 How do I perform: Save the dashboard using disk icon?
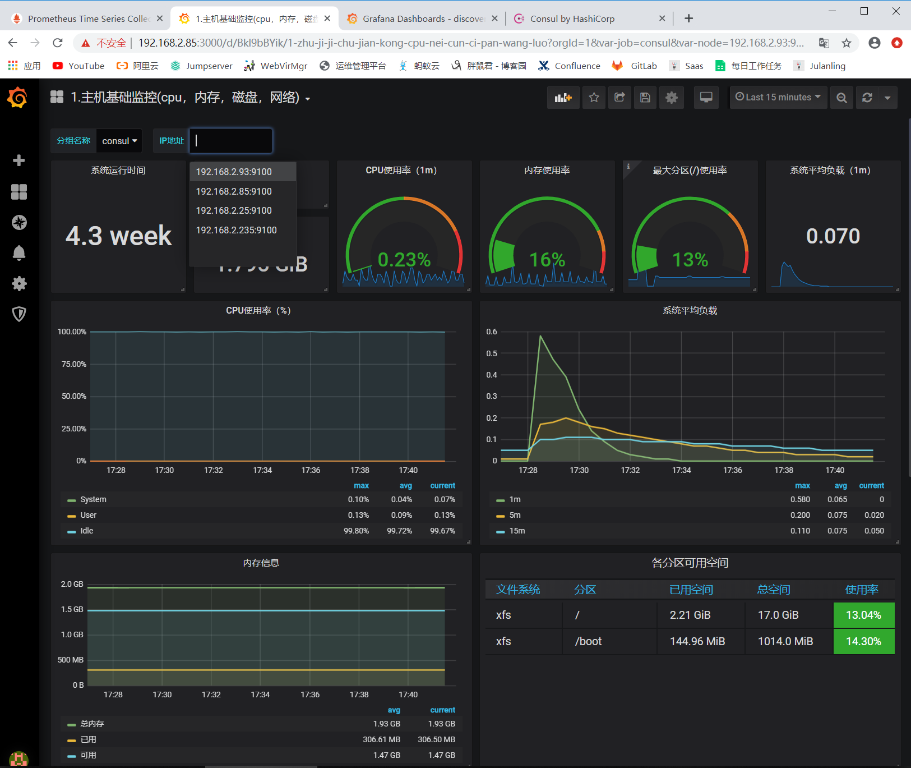click(x=645, y=98)
